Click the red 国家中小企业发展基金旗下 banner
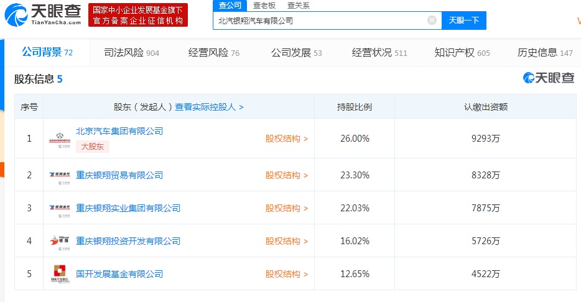The width and height of the screenshot is (581, 302). point(138,15)
